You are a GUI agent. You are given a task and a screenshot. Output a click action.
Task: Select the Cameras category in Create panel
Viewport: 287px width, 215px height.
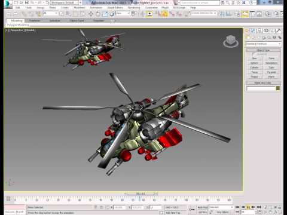tap(264, 38)
